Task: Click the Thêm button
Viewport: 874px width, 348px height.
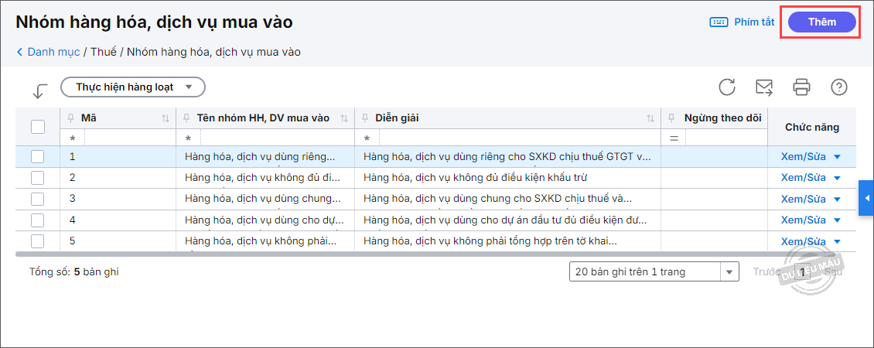Action: (821, 22)
